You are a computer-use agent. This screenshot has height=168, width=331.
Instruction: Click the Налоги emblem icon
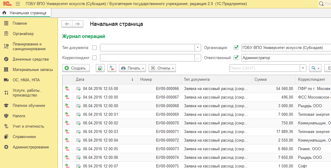point(6,116)
